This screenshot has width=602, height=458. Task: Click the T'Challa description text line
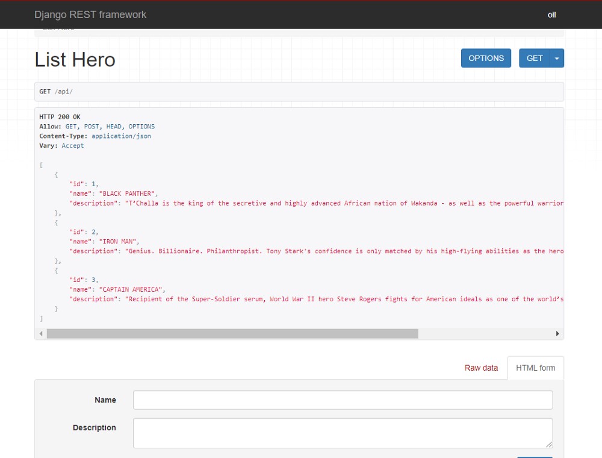(317, 203)
